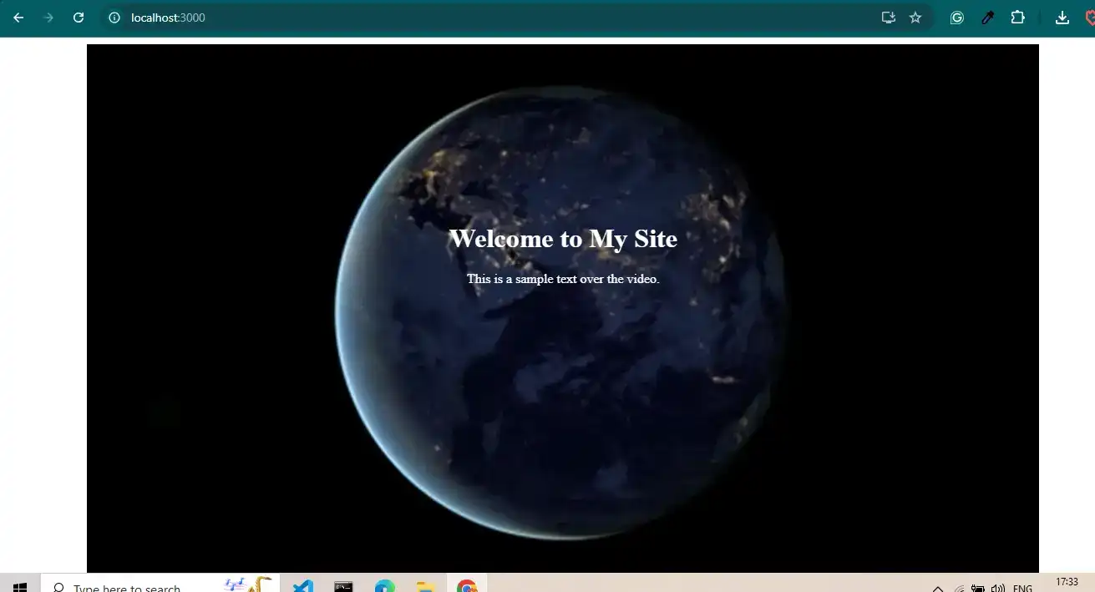This screenshot has width=1095, height=592.
Task: Open Visual Studio Code from taskbar
Action: 302,586
